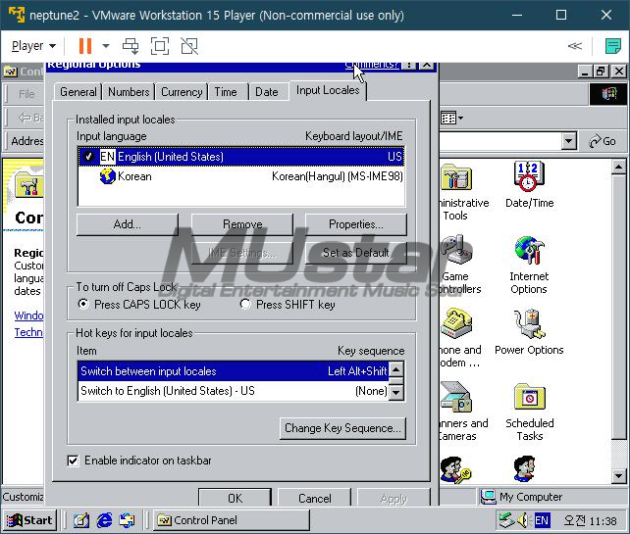Select Korean input language row
The width and height of the screenshot is (630, 534).
click(x=241, y=176)
